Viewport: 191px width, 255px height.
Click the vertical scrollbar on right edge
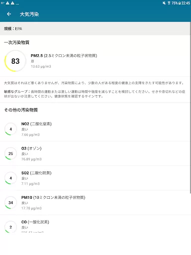tap(191, 108)
